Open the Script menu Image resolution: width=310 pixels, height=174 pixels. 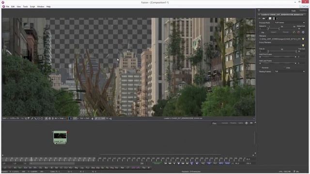[x=32, y=6]
